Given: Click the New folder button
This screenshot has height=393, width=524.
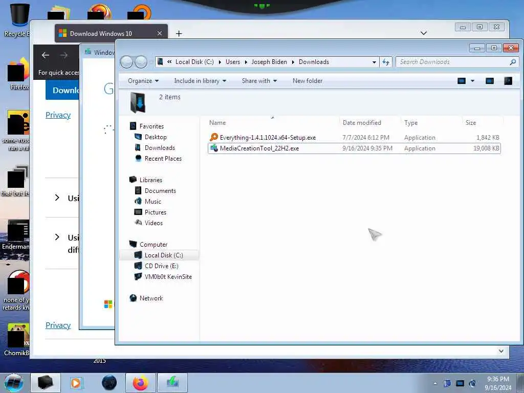Looking at the screenshot, I should (308, 81).
